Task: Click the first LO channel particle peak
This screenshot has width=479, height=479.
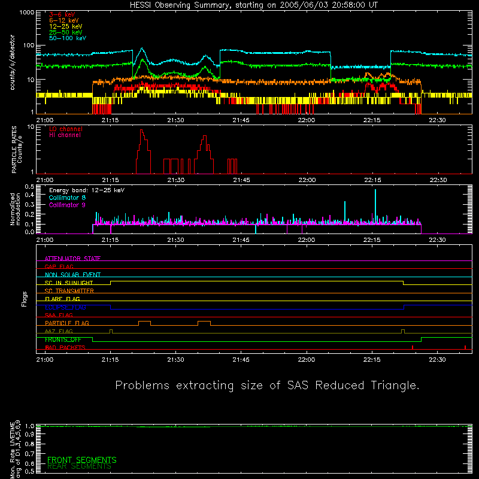Action: (x=143, y=151)
